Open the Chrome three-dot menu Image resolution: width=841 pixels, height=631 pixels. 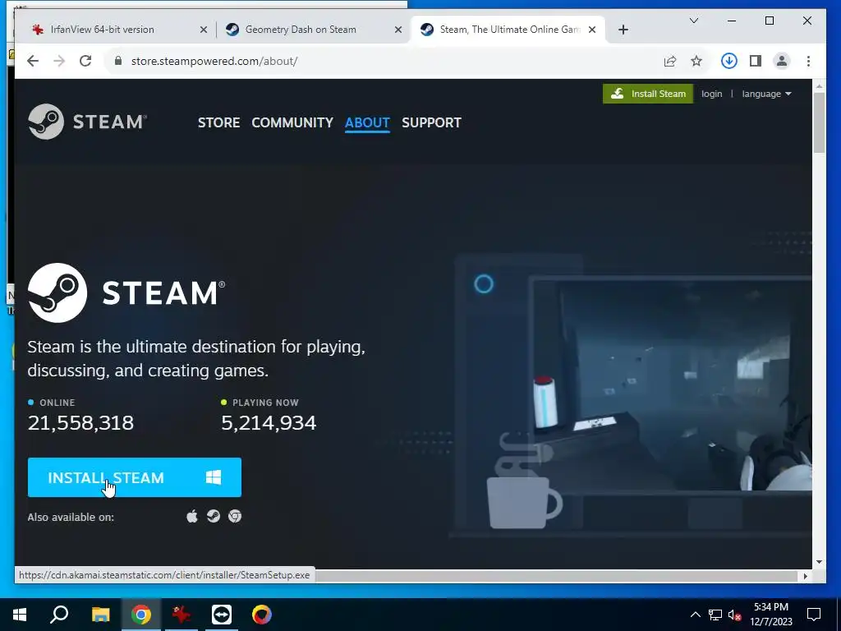pos(808,61)
